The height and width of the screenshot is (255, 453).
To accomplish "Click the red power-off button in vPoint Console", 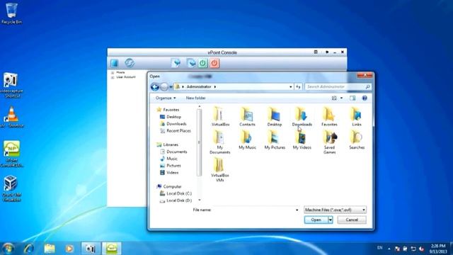I will [x=214, y=63].
